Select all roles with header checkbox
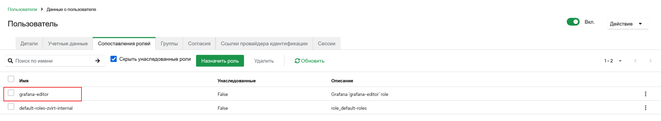The width and height of the screenshot is (661, 121). 11,79
